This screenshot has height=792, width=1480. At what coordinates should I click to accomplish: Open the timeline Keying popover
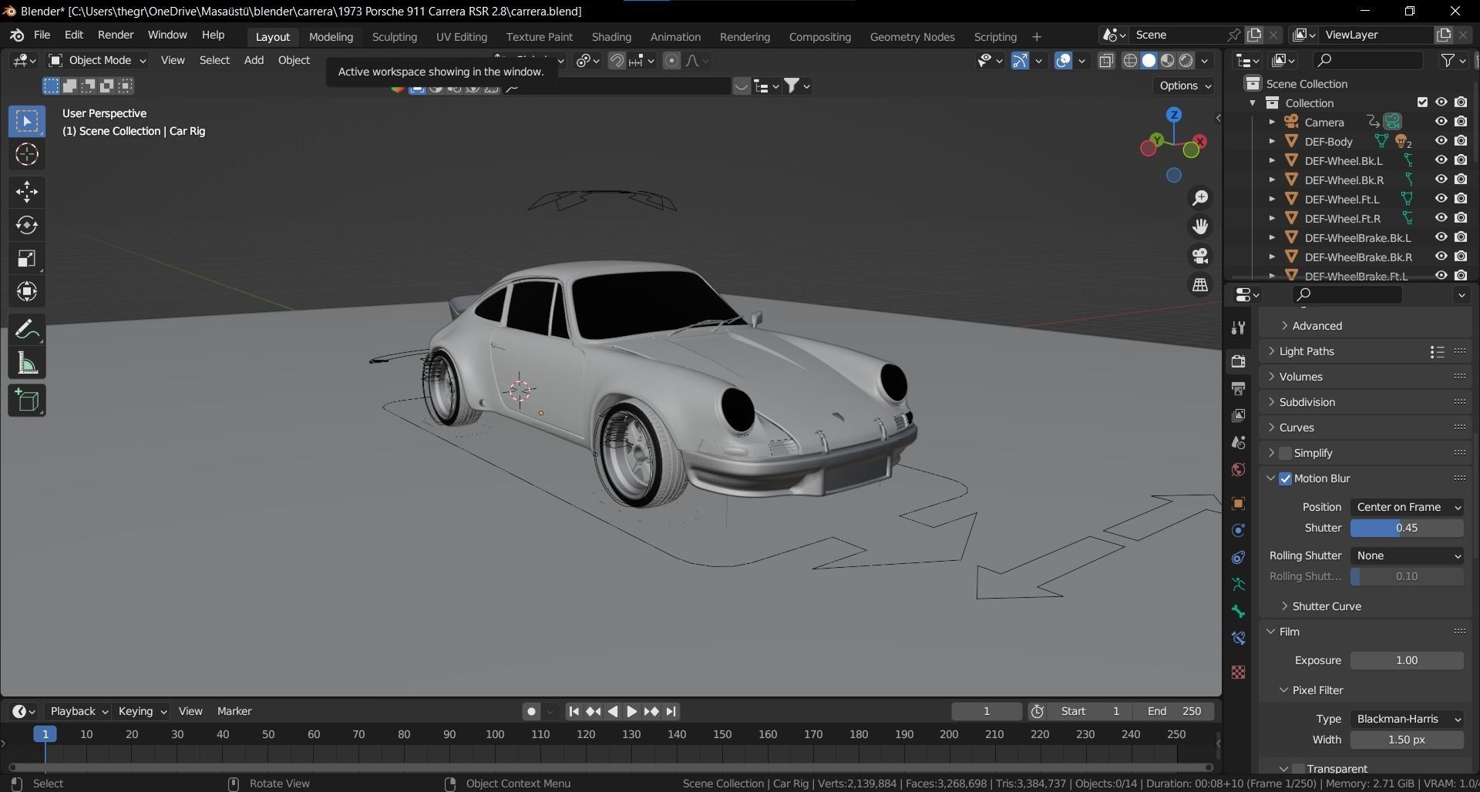[142, 711]
